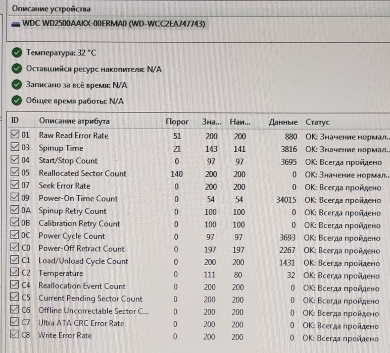
Task: Click data value 3695
Action: [x=289, y=162]
